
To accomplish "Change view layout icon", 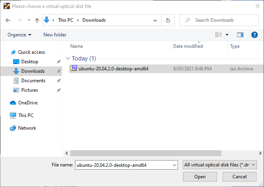I will pos(219,35).
